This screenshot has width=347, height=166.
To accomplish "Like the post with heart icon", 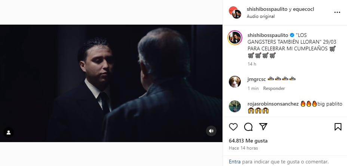I will point(233,127).
